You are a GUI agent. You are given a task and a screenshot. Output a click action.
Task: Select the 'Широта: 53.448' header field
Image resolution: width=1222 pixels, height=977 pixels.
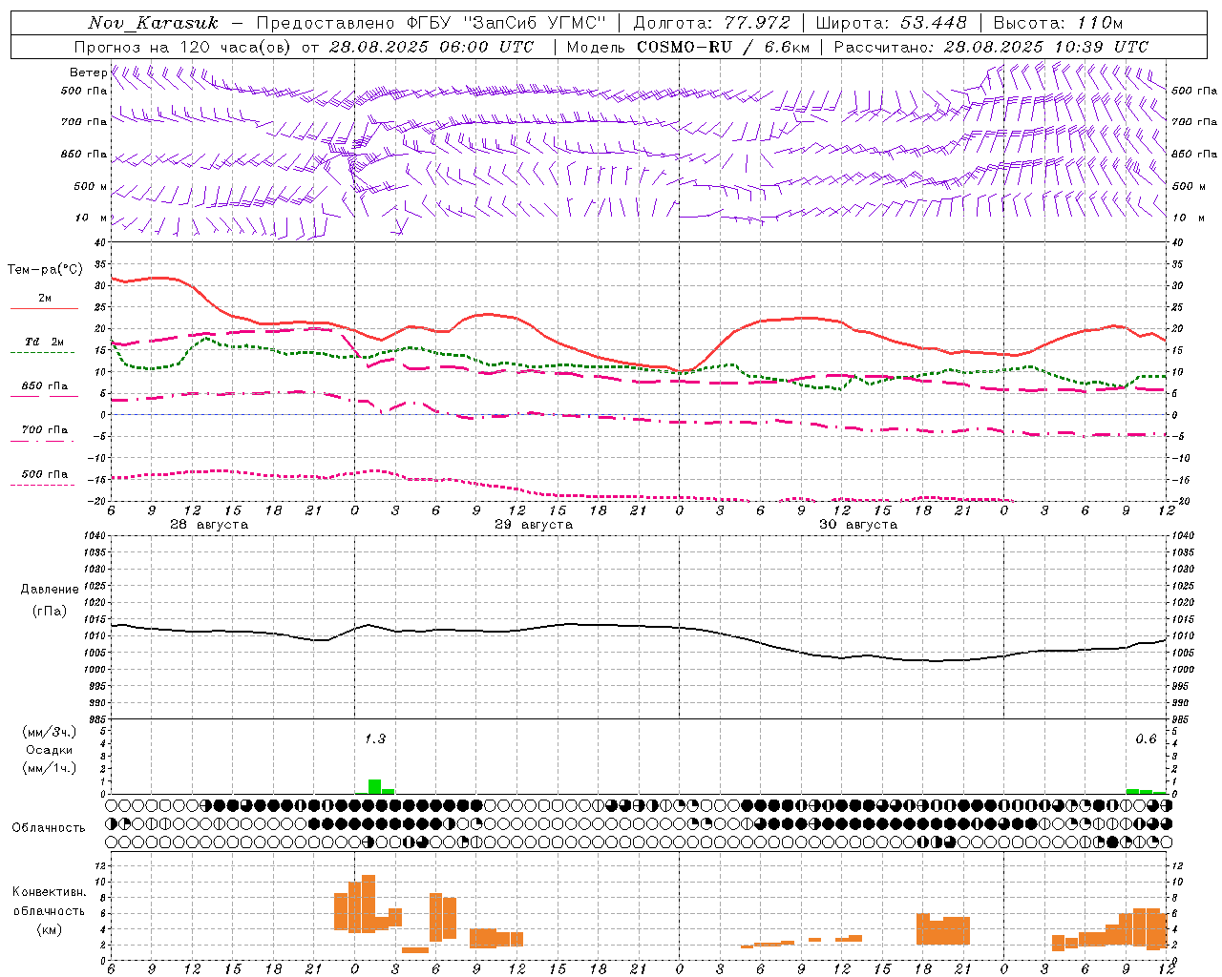click(891, 23)
